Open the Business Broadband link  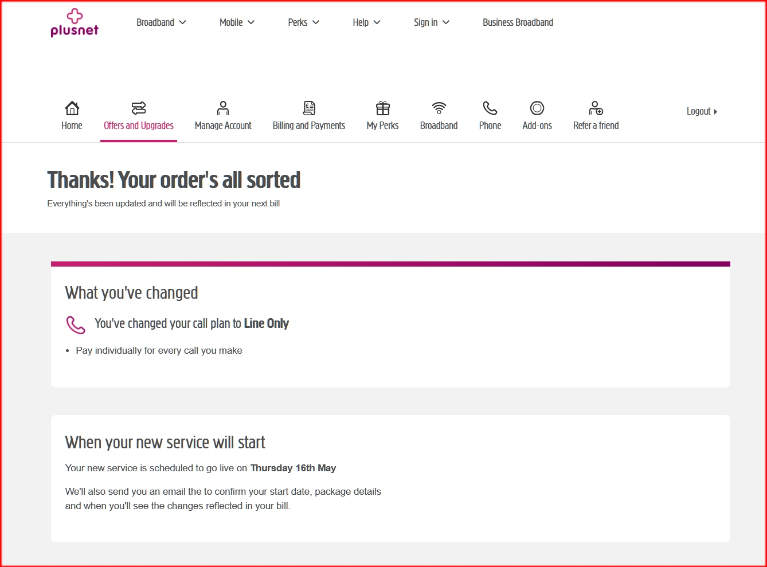coord(518,22)
